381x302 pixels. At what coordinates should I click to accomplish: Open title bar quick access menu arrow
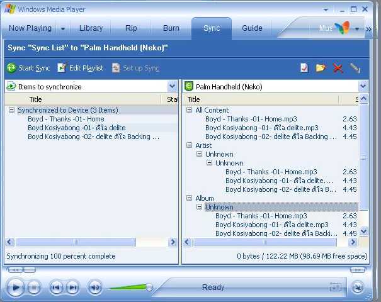pos(326,9)
